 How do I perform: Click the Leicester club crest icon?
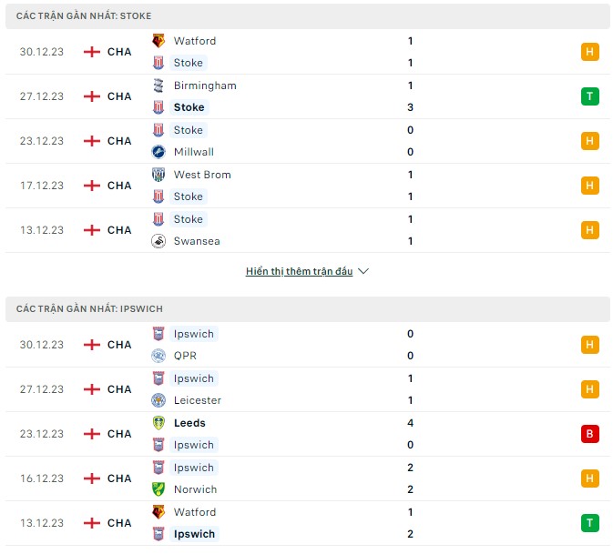(158, 399)
